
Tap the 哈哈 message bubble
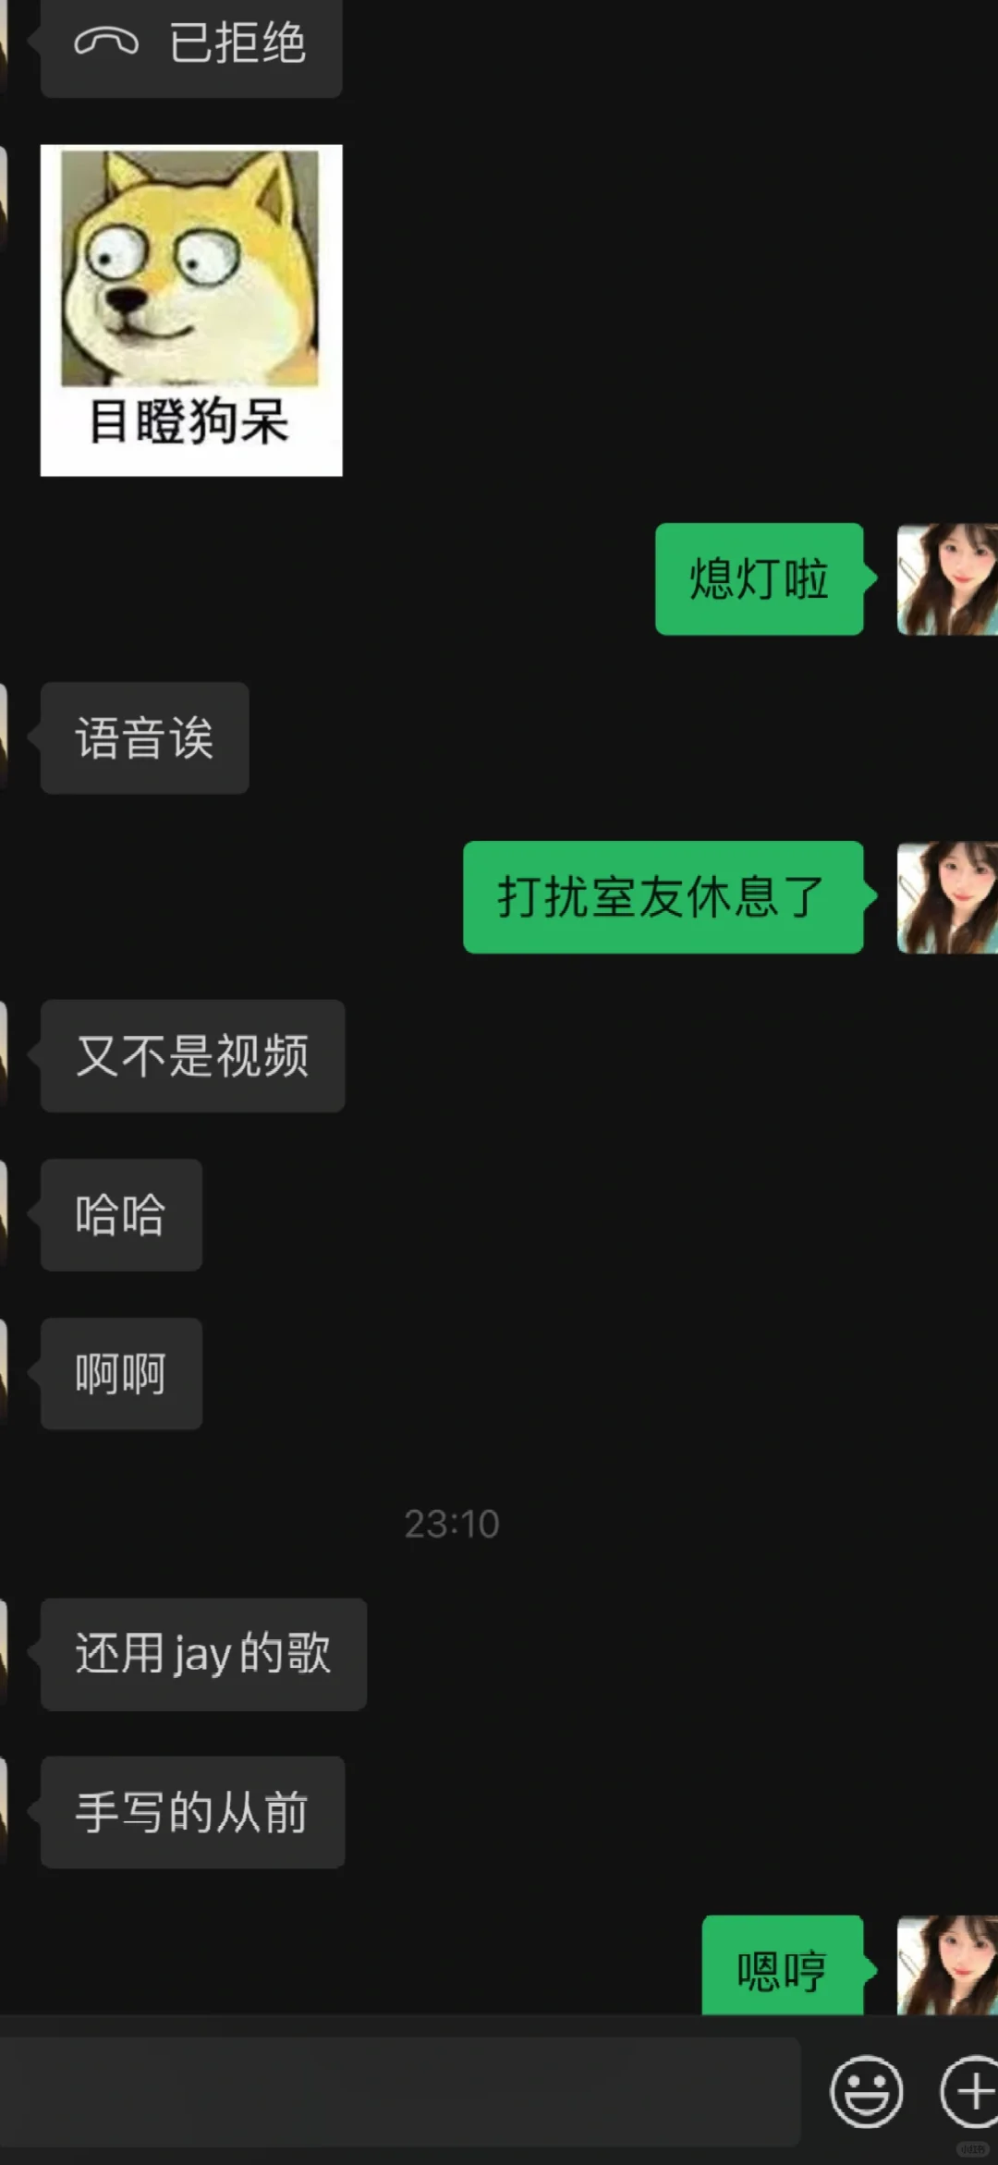tap(121, 1215)
